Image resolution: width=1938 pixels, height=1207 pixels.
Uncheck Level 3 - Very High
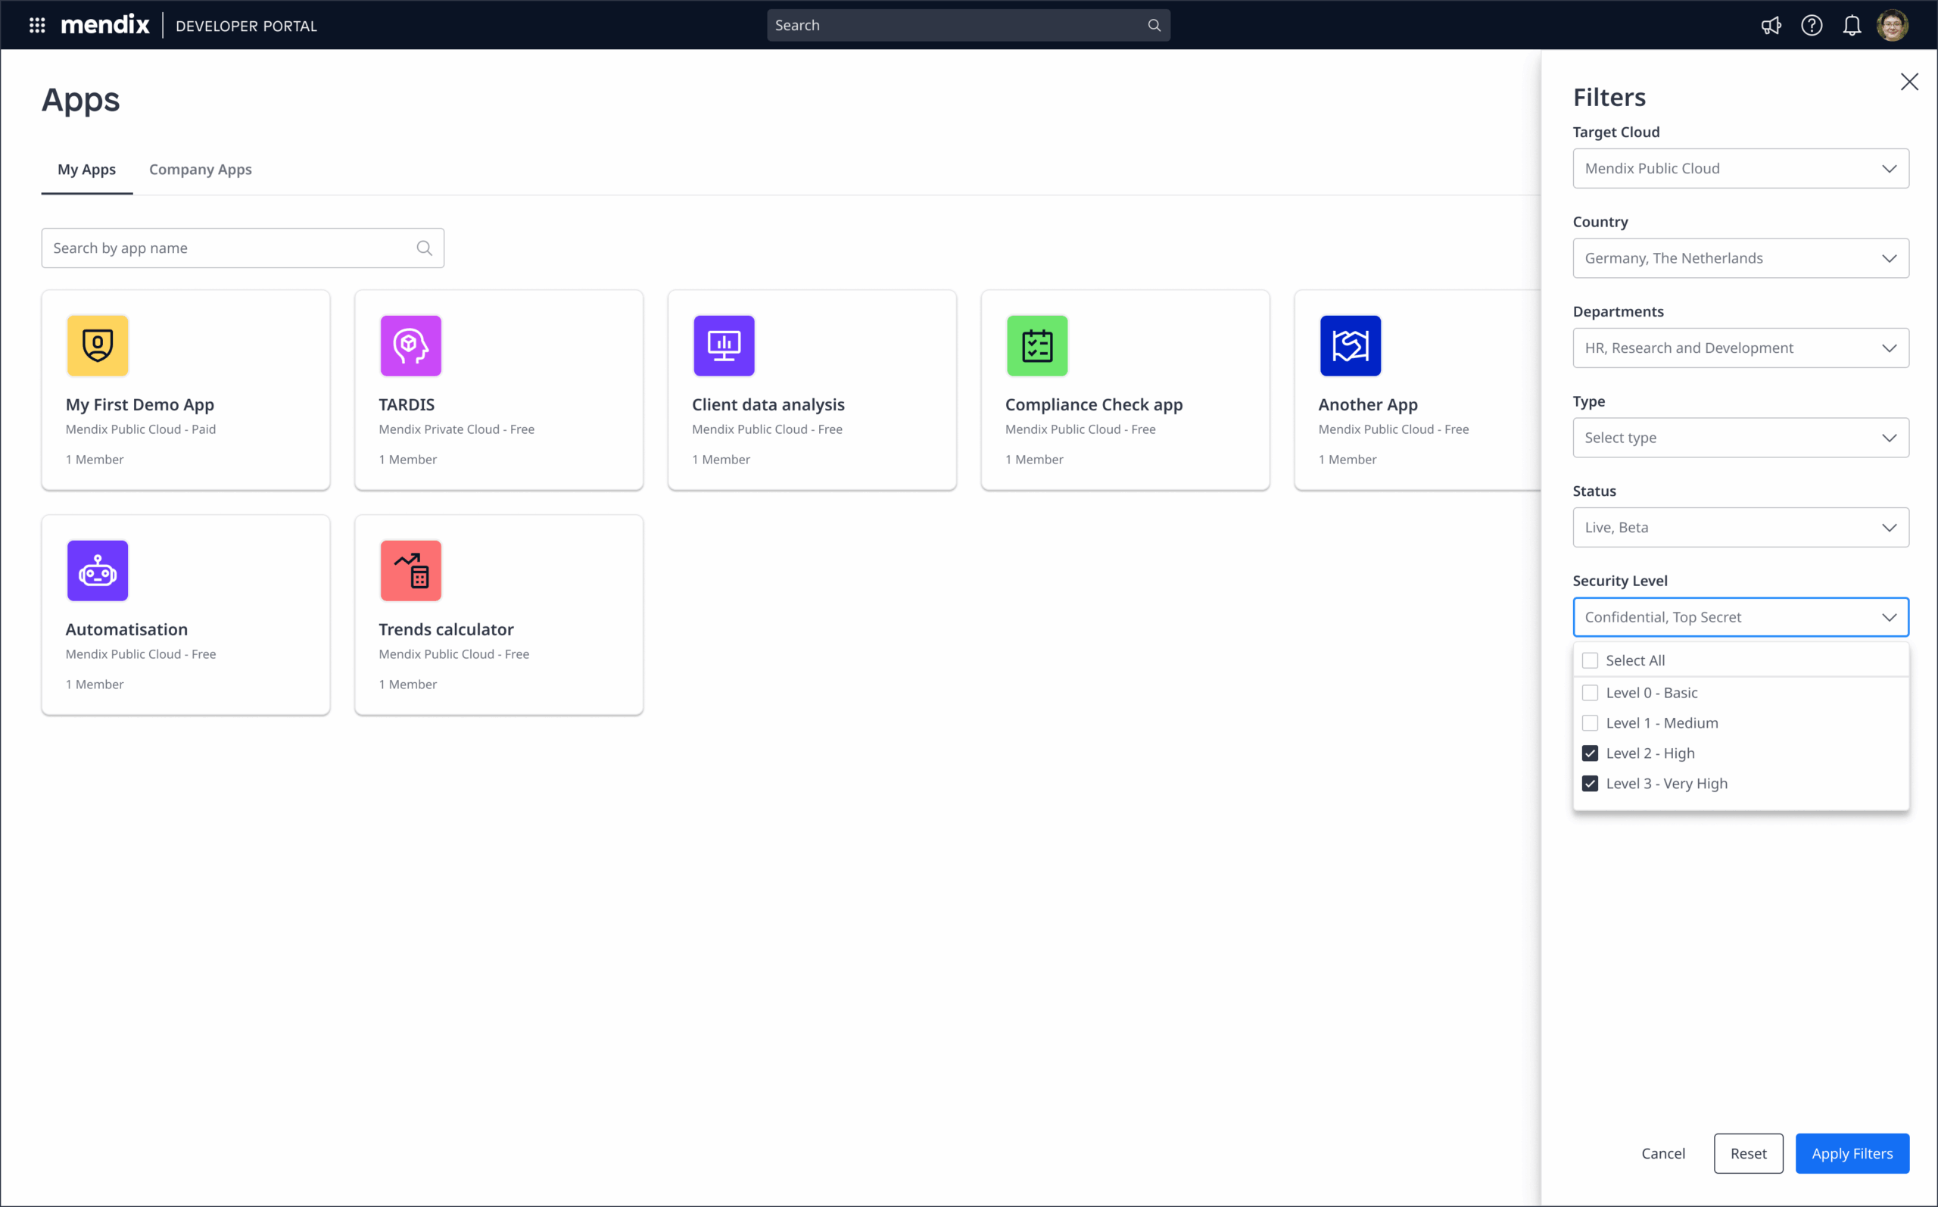(1589, 783)
